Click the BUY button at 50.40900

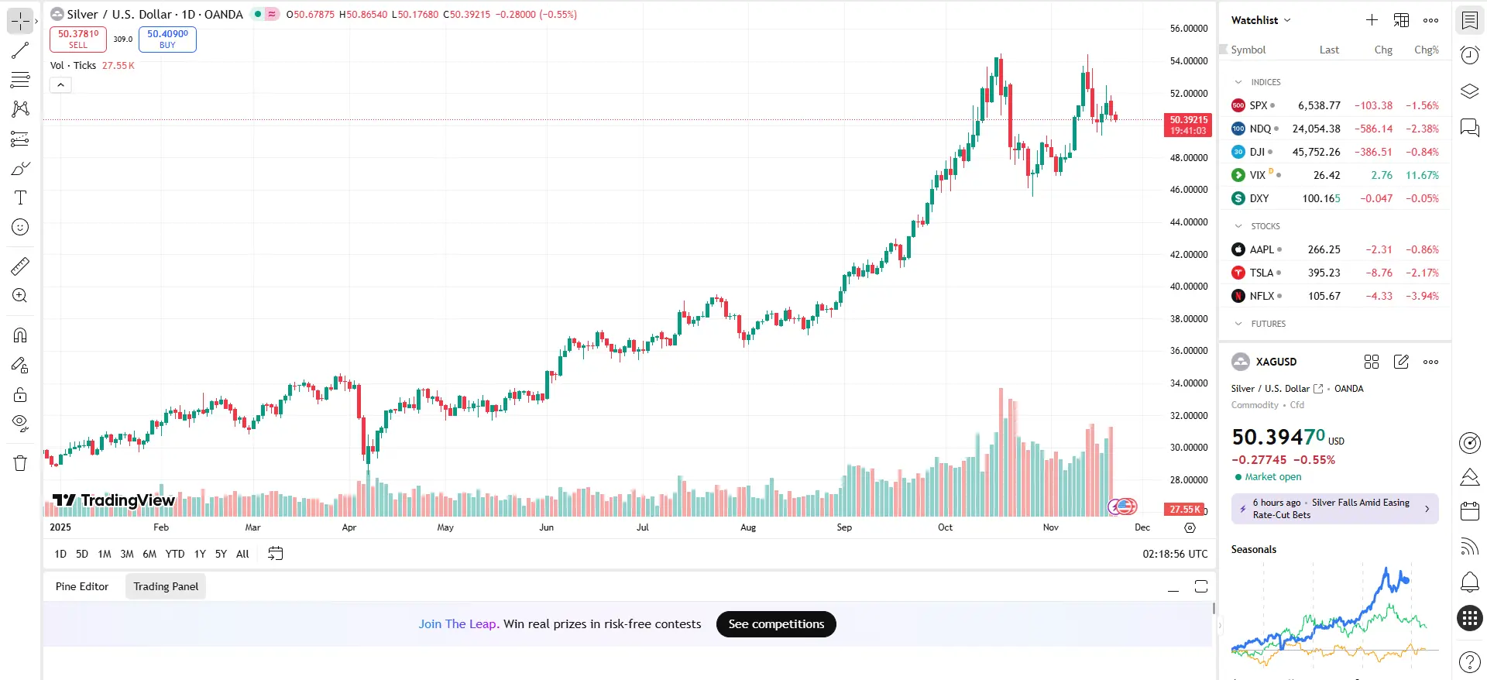point(167,39)
